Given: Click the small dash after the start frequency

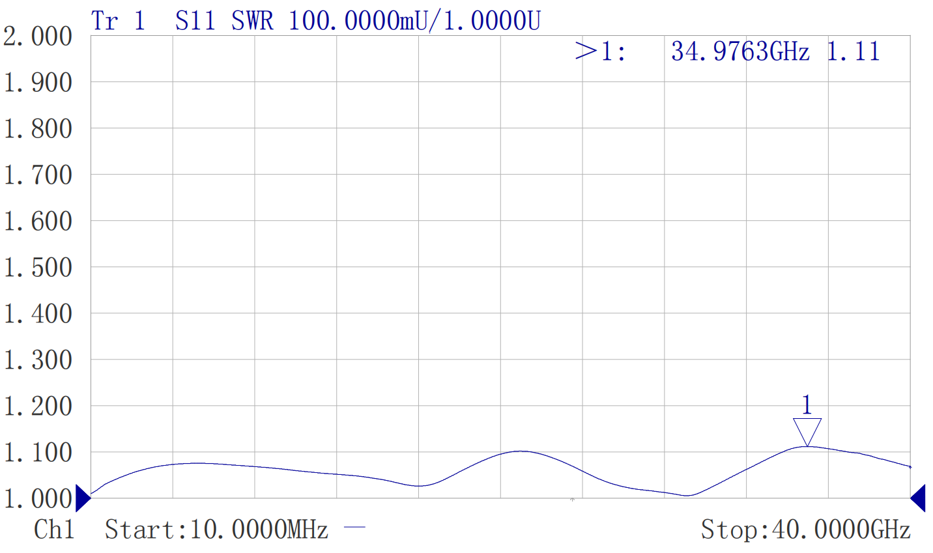Looking at the screenshot, I should [354, 528].
